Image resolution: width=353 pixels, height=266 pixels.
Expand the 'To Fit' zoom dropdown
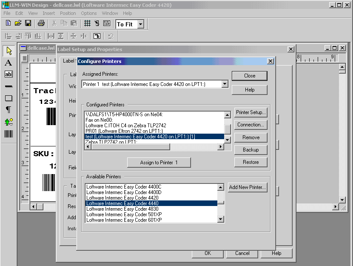pyautogui.click(x=141, y=24)
